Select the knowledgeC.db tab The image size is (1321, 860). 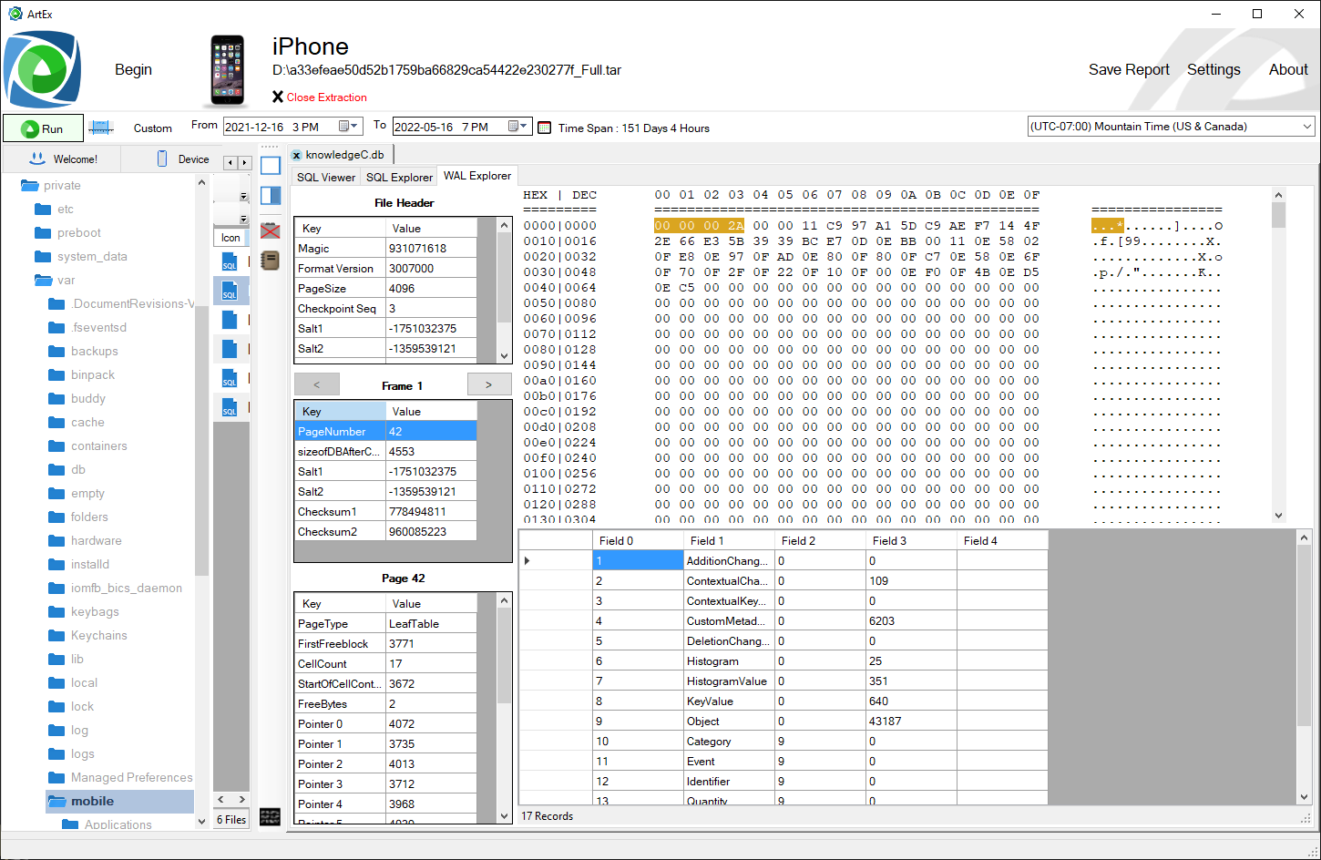[340, 155]
